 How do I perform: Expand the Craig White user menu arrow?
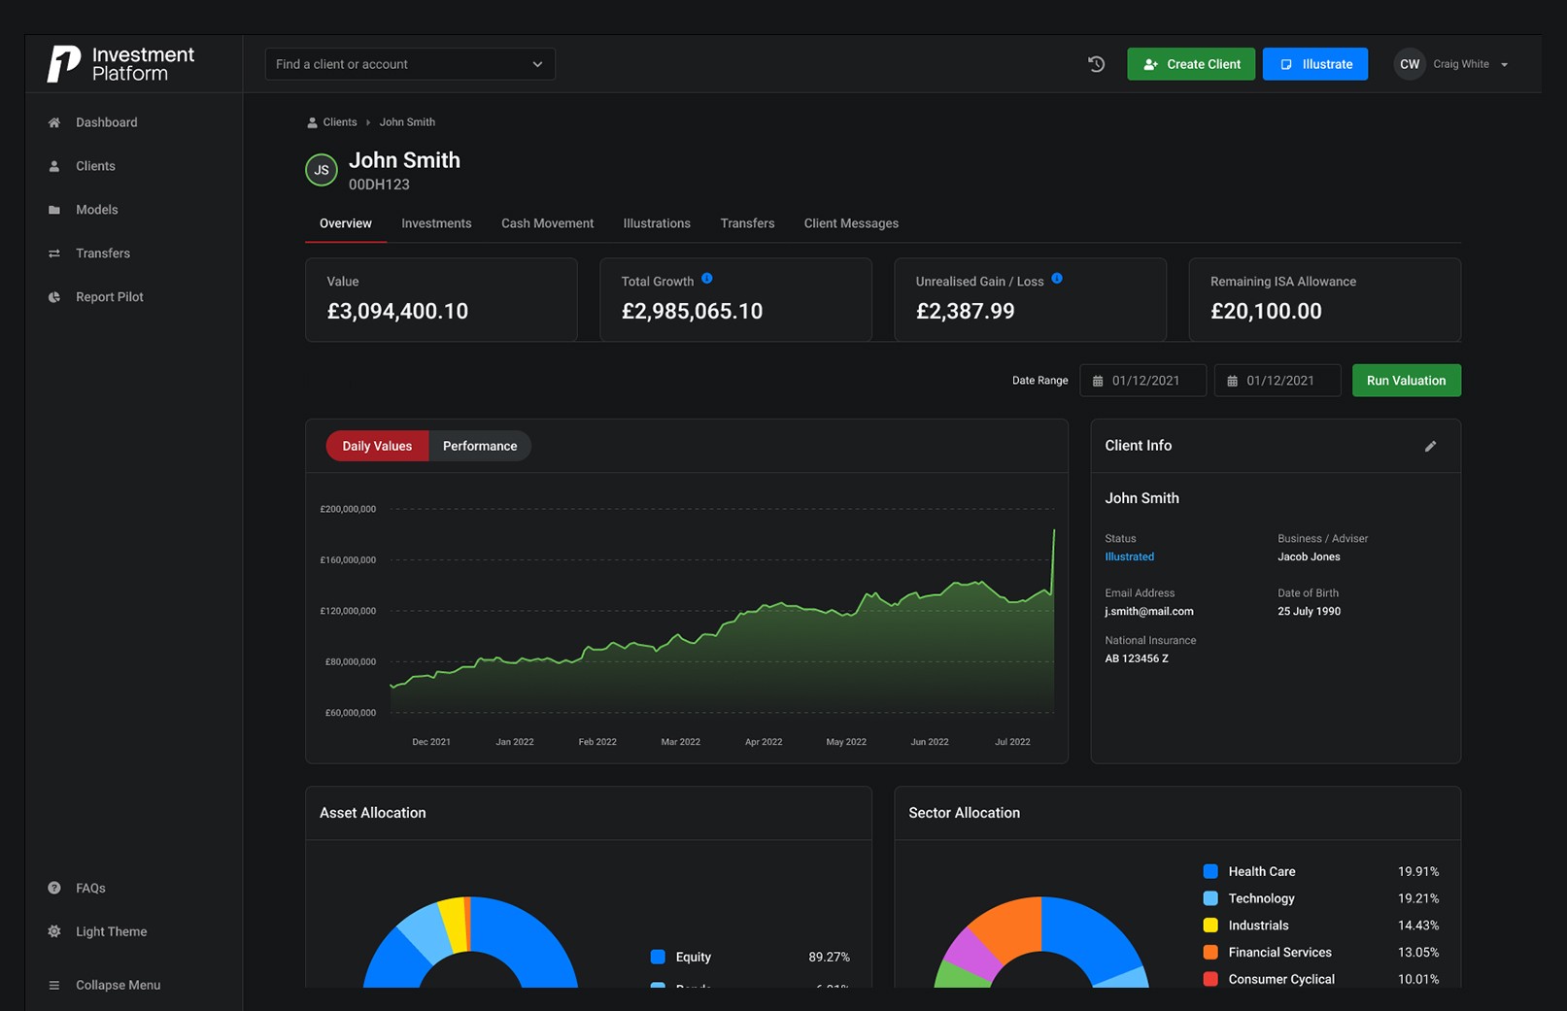(1504, 65)
